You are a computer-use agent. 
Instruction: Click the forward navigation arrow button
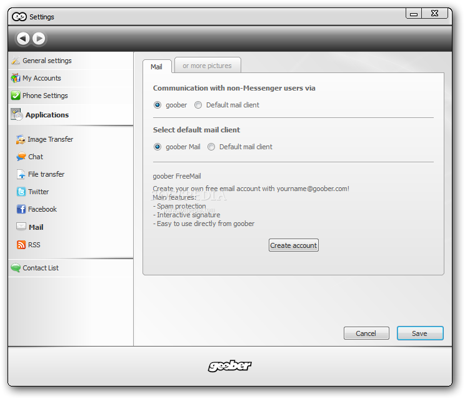coord(39,39)
